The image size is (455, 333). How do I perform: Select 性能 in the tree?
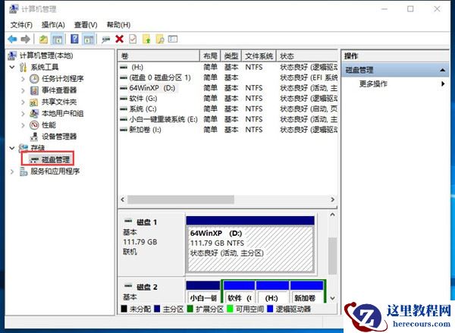click(x=49, y=125)
